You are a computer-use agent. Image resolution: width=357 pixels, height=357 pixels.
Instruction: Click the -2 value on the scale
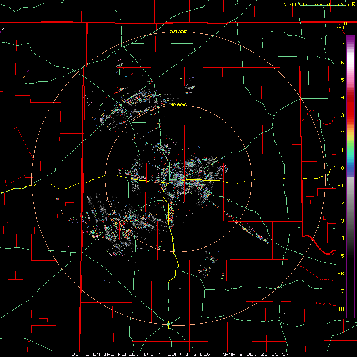pyautogui.click(x=341, y=203)
